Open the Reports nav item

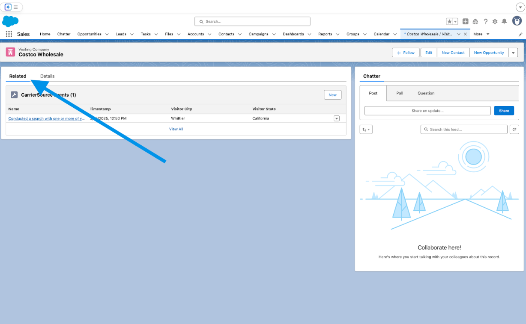325,34
